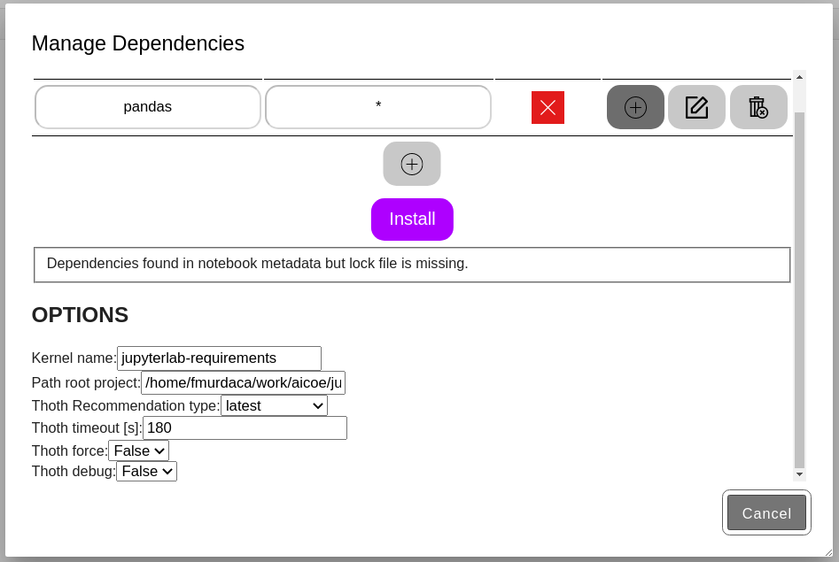Focus the Kernel name input field
The width and height of the screenshot is (839, 562).
(x=220, y=358)
